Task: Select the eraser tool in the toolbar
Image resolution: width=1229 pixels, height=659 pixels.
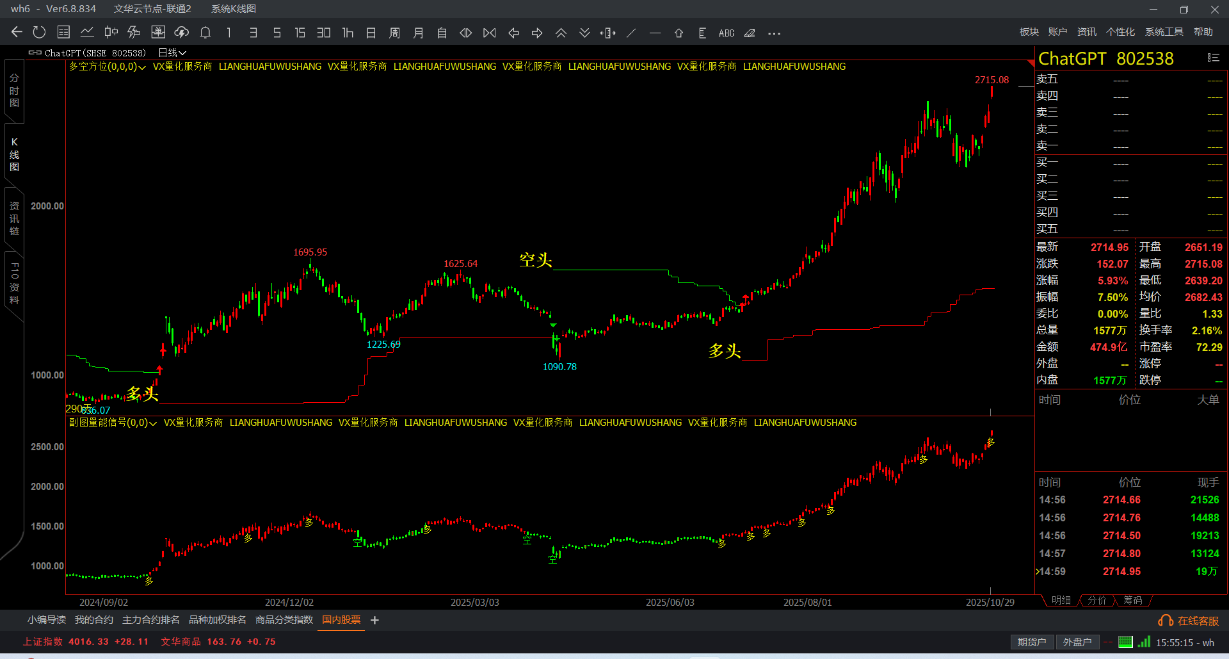Action: (750, 33)
